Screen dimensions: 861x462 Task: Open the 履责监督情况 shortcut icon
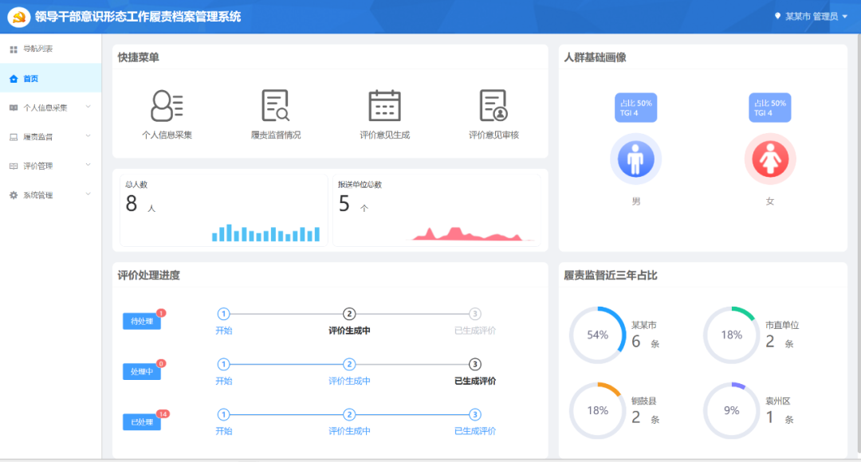click(275, 106)
